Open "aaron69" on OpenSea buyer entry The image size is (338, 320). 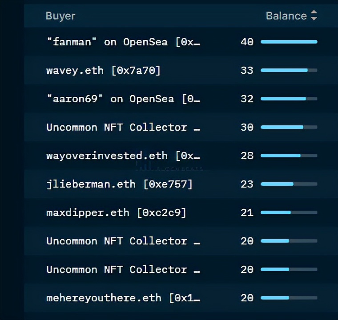(x=123, y=99)
